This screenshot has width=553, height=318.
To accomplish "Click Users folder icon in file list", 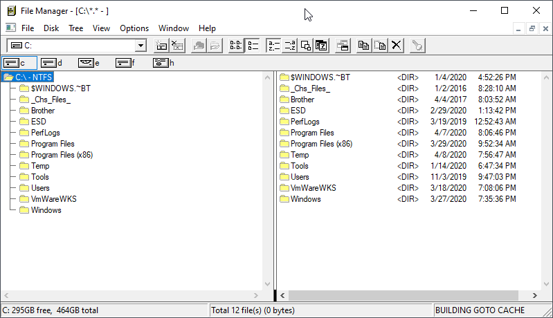I will tap(284, 177).
